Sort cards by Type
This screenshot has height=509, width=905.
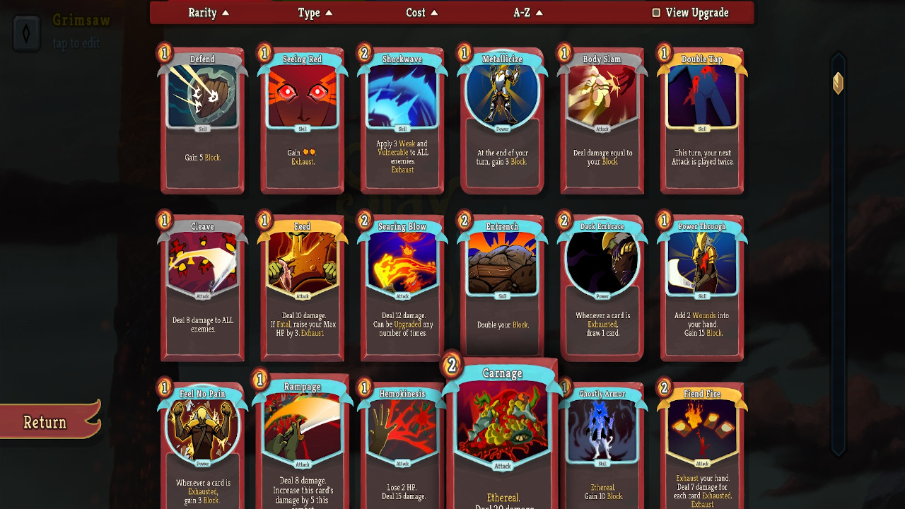(315, 13)
